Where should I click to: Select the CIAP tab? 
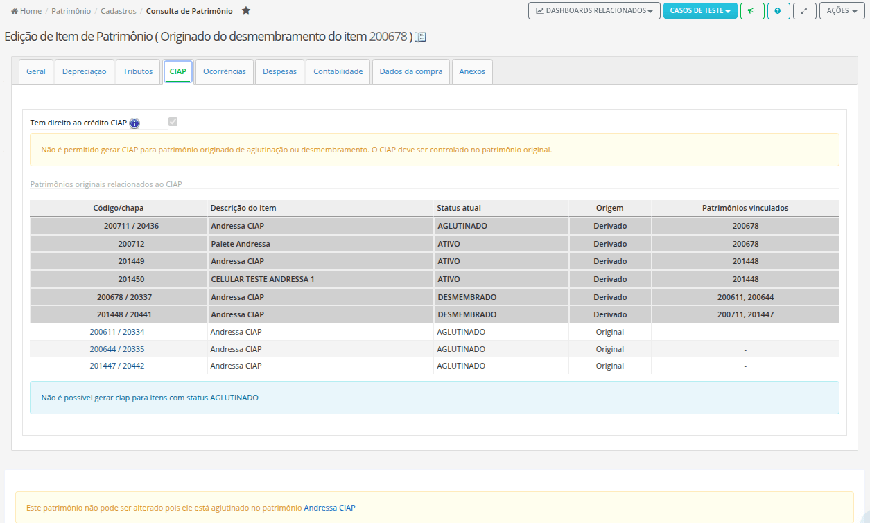pyautogui.click(x=178, y=71)
